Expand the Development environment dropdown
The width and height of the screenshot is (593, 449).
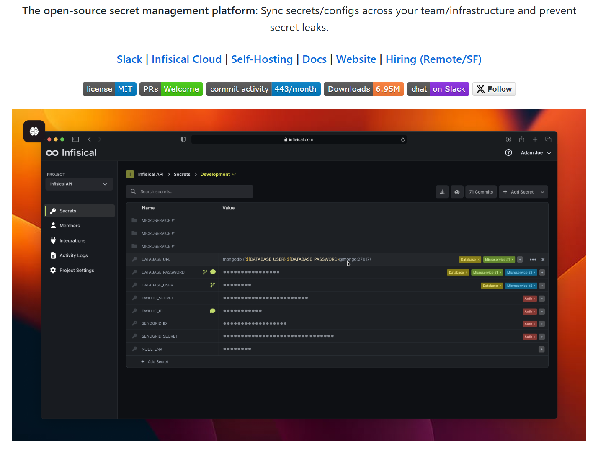point(218,175)
